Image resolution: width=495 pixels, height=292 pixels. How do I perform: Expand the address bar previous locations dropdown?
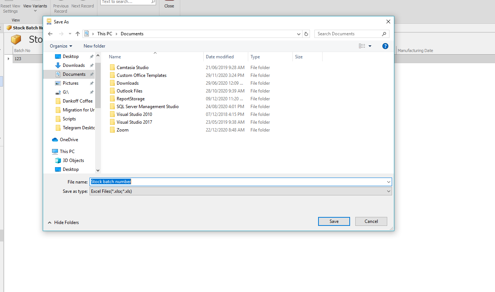click(x=299, y=34)
